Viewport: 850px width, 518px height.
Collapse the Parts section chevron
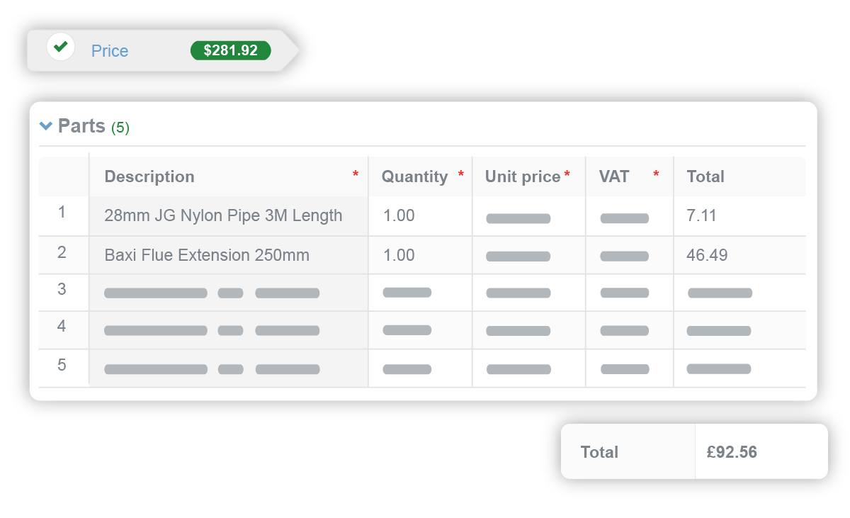point(46,126)
